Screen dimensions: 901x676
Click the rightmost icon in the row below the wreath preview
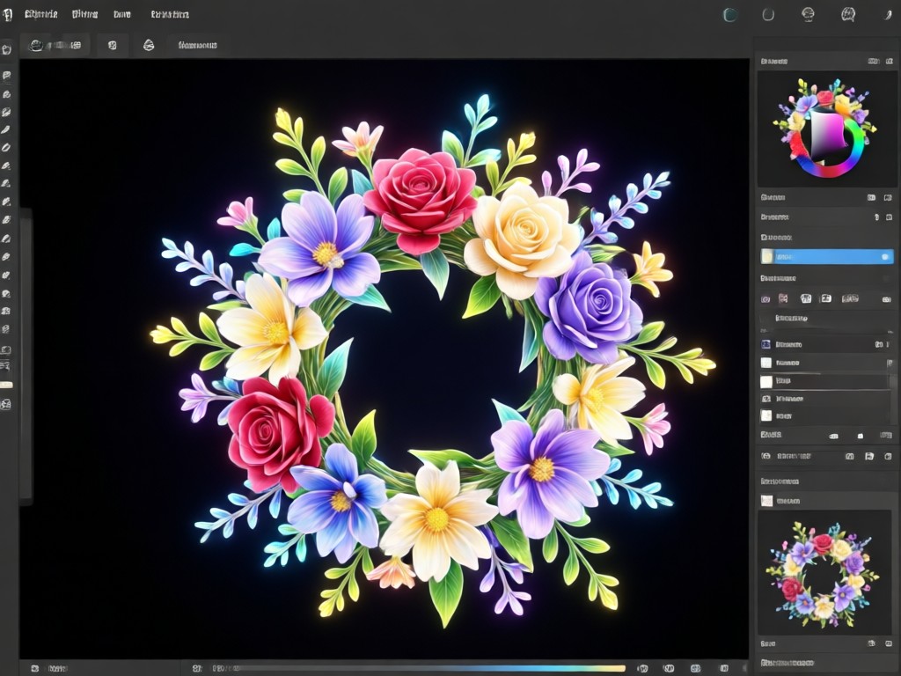889,643
